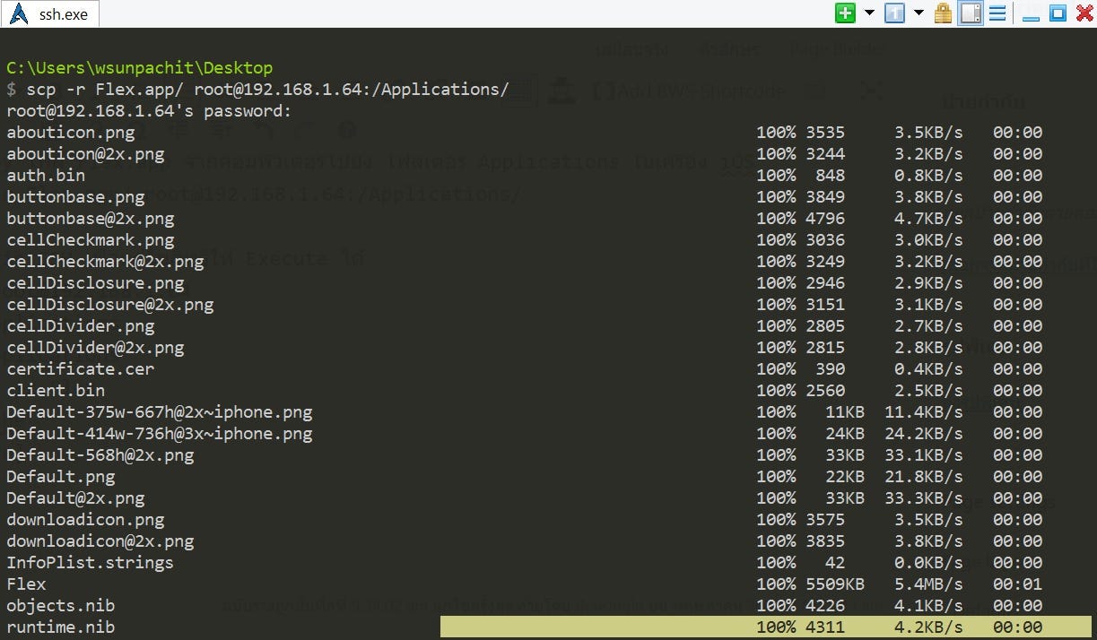Click the Flex binary file name
The height and width of the screenshot is (640, 1097).
click(26, 584)
